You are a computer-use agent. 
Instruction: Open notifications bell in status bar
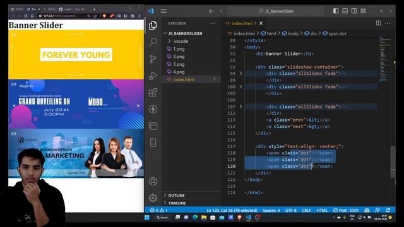tap(388, 210)
